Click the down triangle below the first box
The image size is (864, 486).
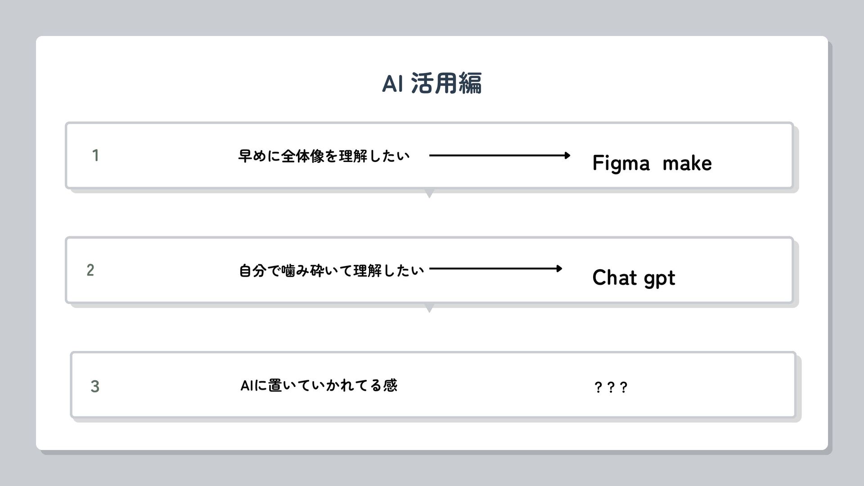tap(429, 194)
